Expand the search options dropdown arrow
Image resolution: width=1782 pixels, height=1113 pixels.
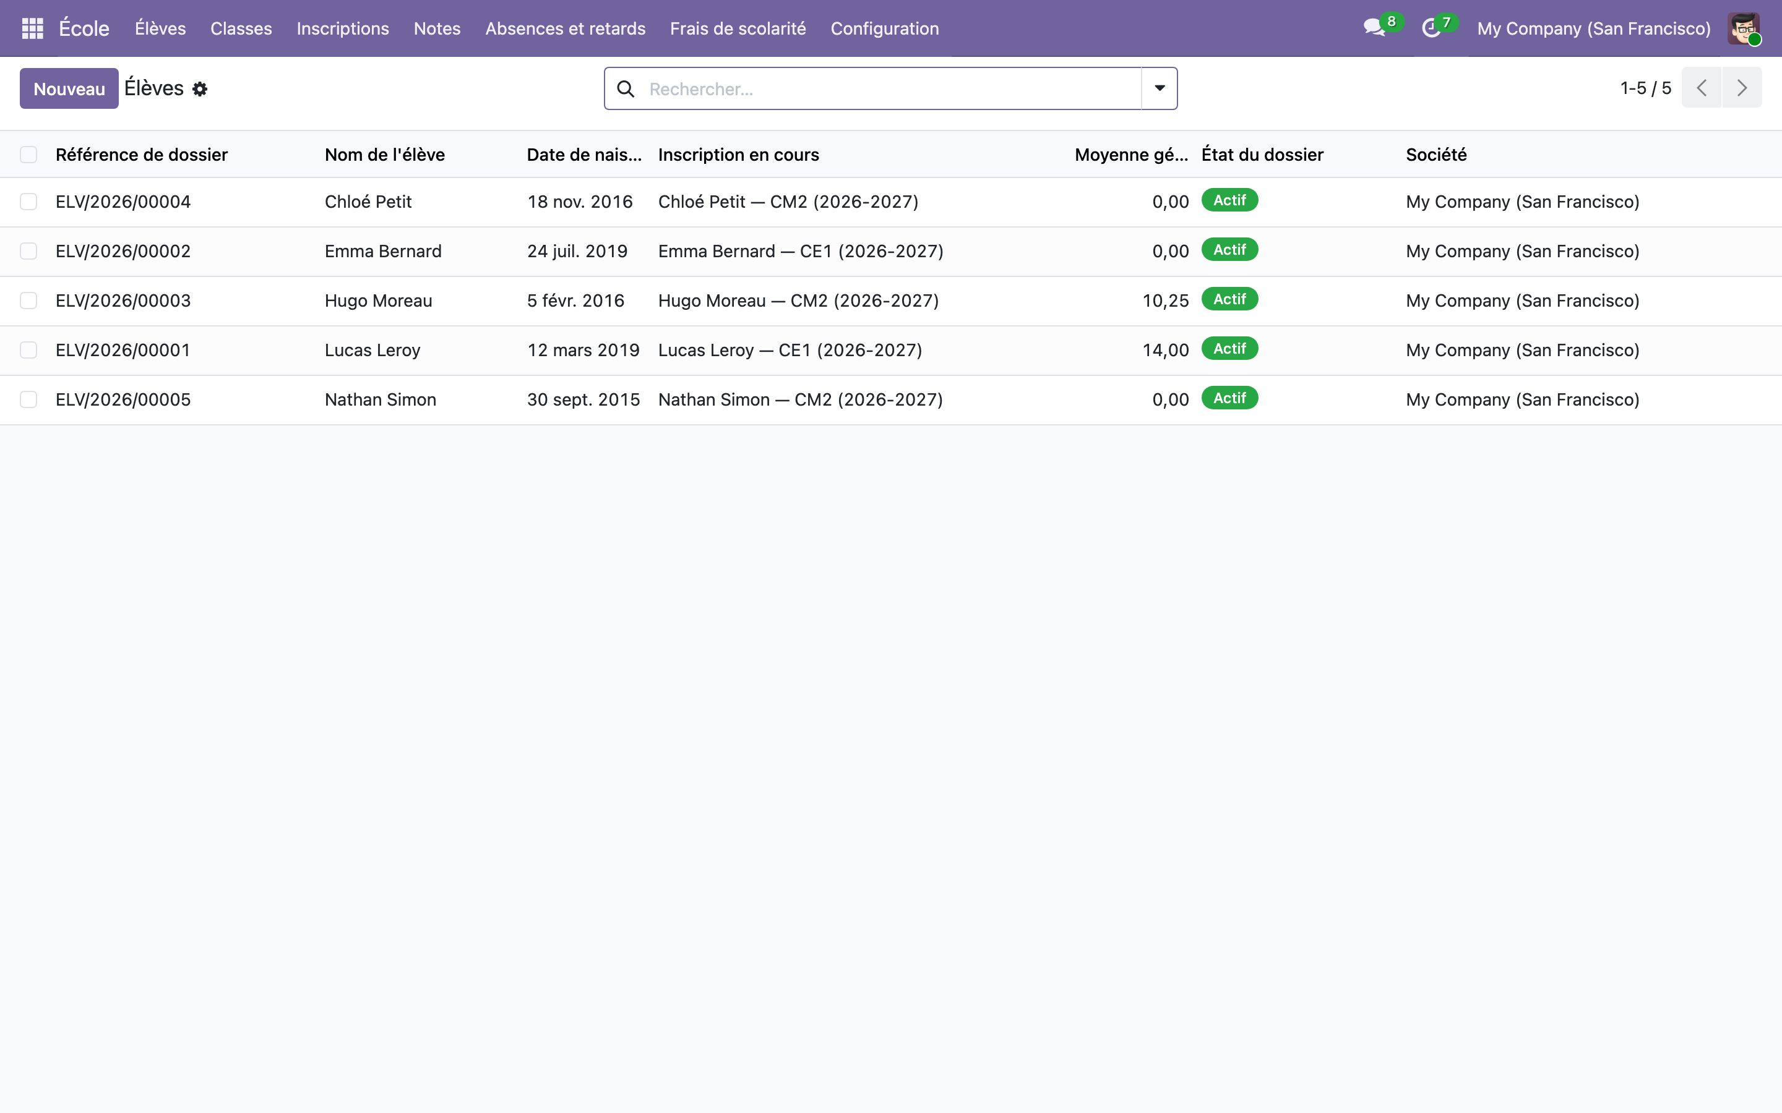(x=1159, y=88)
